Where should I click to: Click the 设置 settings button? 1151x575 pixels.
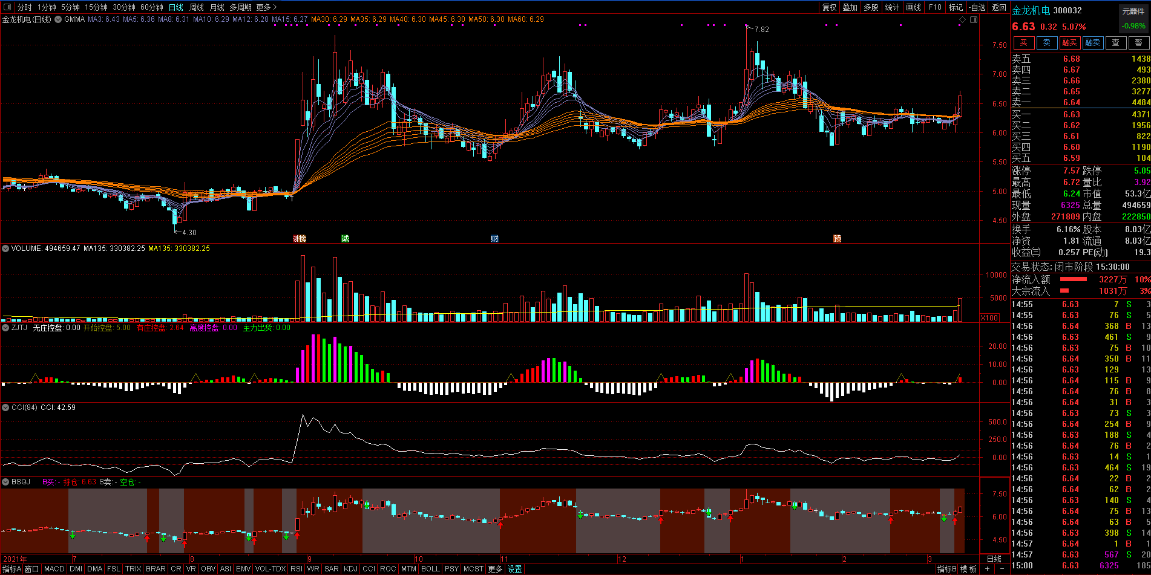[514, 569]
